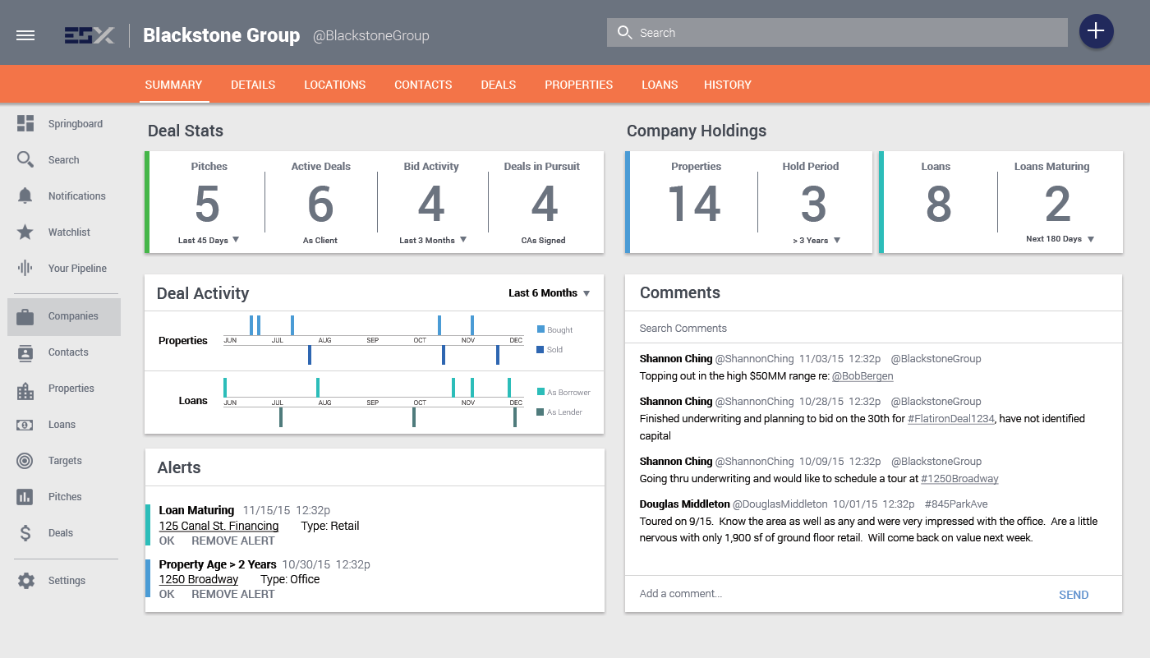Click the search magnifier in top bar
The image size is (1150, 658).
click(624, 33)
